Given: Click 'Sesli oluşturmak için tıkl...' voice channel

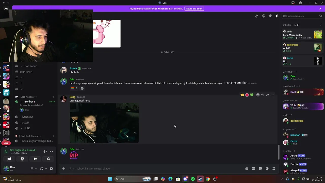Looking at the screenshot, I should pyautogui.click(x=35, y=141).
